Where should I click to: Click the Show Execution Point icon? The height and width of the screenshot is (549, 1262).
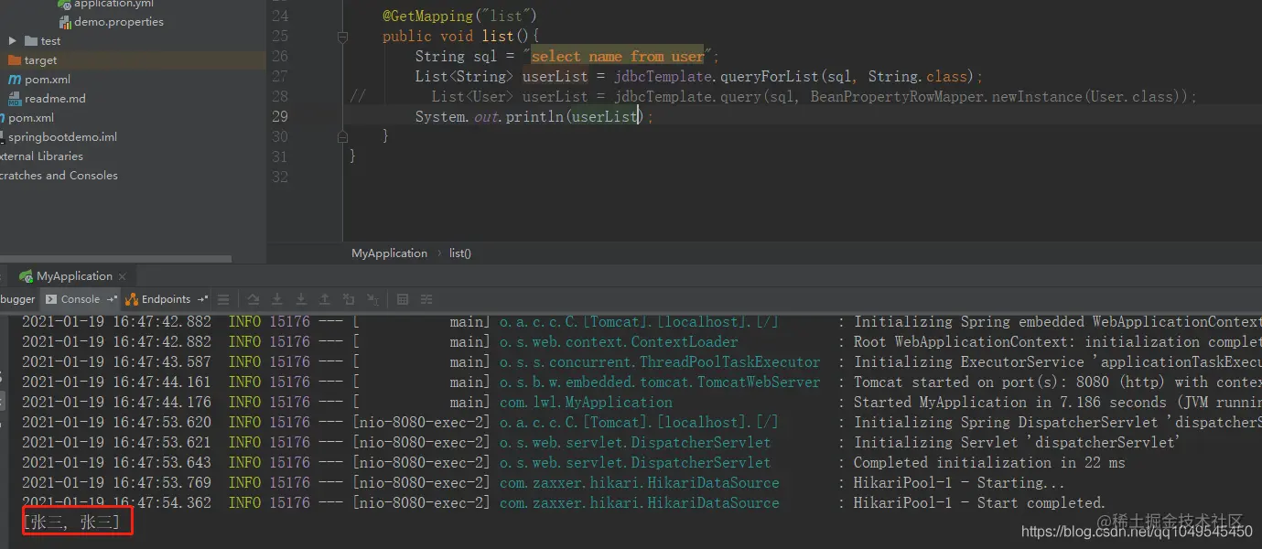pyautogui.click(x=223, y=299)
